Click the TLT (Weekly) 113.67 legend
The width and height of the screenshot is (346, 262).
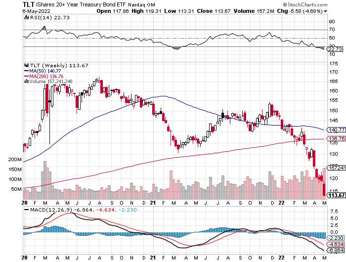click(x=59, y=66)
